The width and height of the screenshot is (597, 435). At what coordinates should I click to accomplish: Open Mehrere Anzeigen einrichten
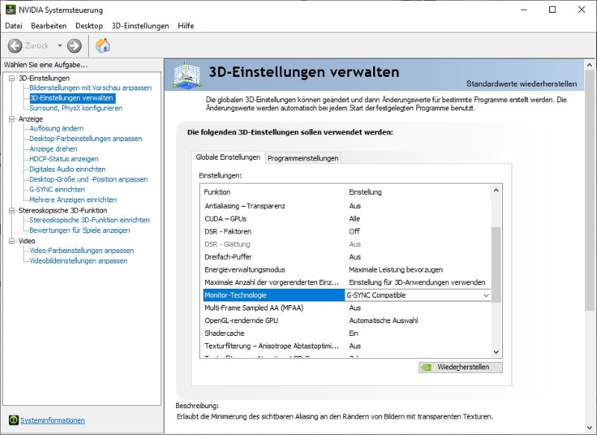(73, 200)
